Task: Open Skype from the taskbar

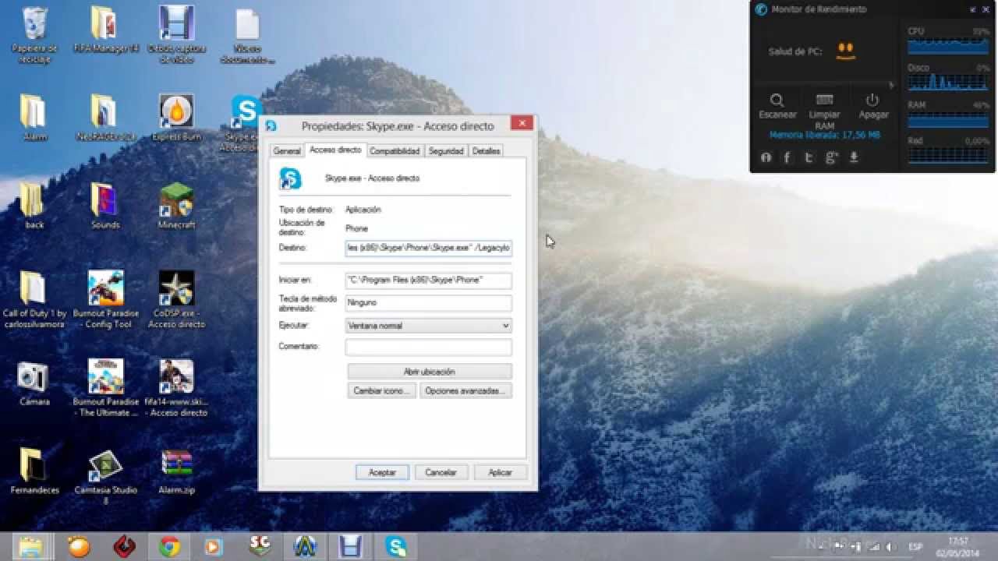Action: click(x=396, y=547)
